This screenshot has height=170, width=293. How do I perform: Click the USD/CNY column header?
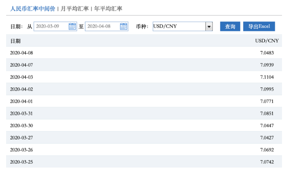click(x=267, y=41)
